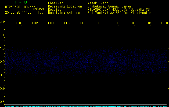169x107 pixels.
Task: Click the 0.7 frequency axis label
Action: [x=2, y=89]
